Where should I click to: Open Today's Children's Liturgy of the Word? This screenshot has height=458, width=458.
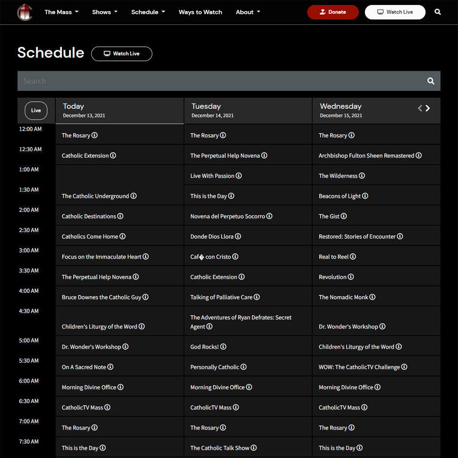pyautogui.click(x=99, y=327)
